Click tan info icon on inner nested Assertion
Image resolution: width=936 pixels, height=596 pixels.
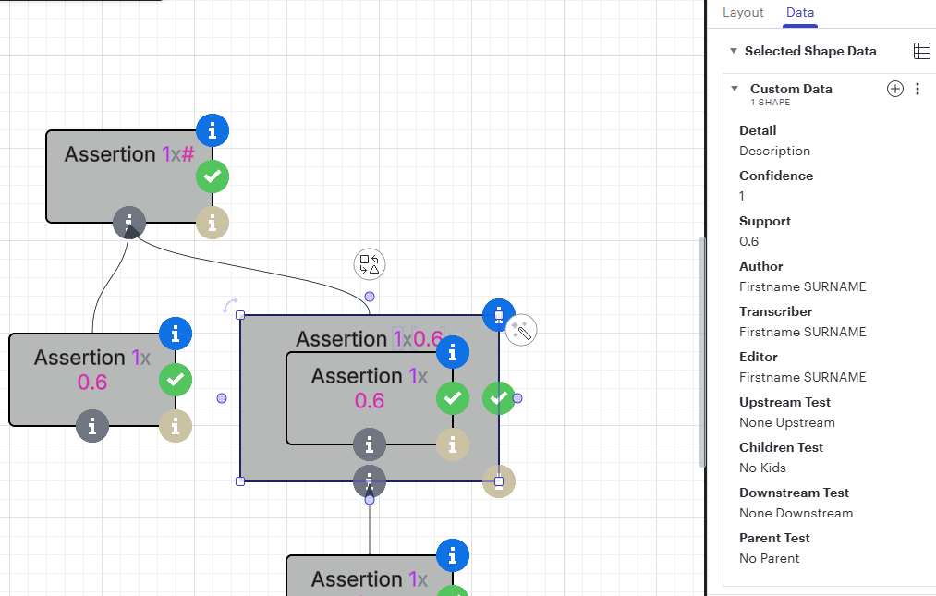453,444
